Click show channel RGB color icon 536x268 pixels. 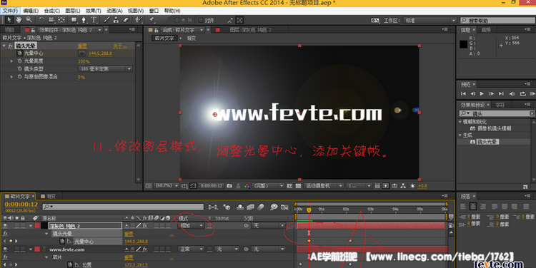point(247,186)
